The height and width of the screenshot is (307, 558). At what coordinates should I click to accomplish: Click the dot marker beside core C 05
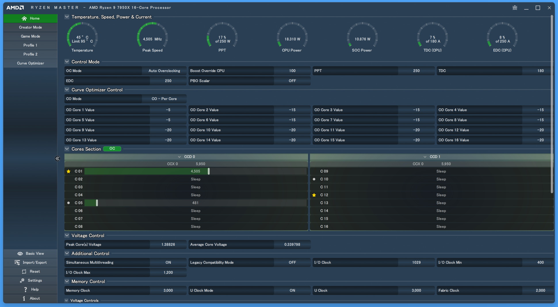tap(68, 203)
